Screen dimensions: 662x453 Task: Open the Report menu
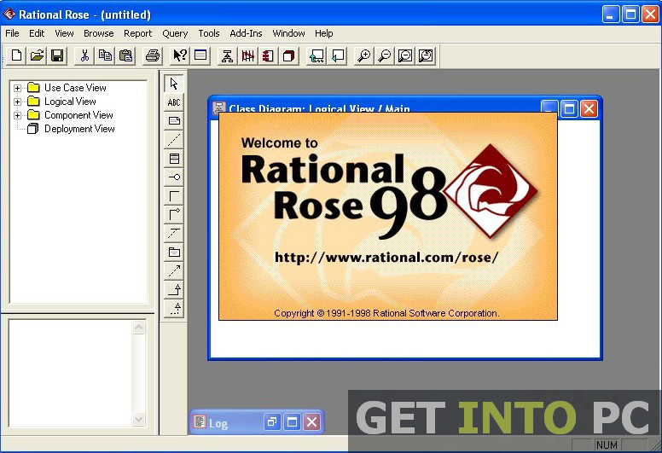(x=137, y=33)
